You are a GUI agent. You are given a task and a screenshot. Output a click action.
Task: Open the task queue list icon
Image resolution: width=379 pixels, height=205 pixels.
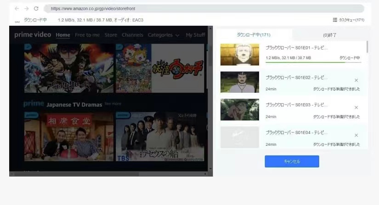tap(335, 20)
